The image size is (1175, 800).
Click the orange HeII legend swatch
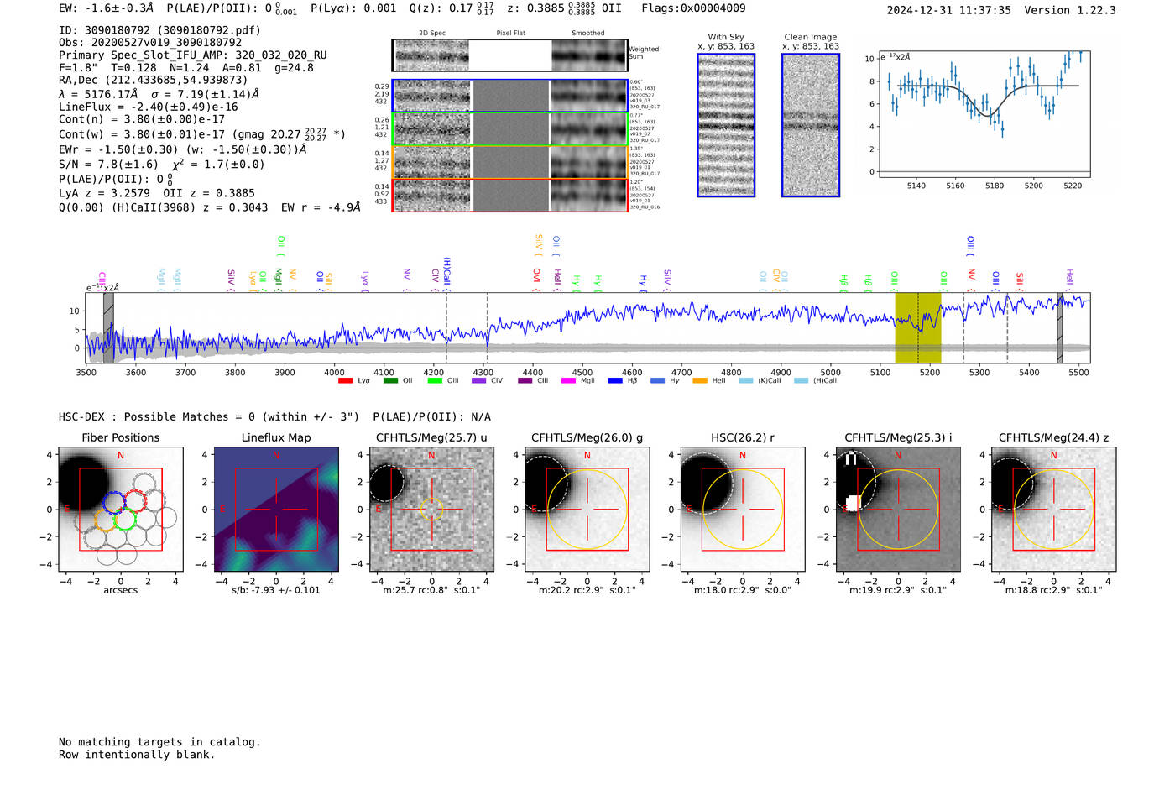click(x=700, y=381)
